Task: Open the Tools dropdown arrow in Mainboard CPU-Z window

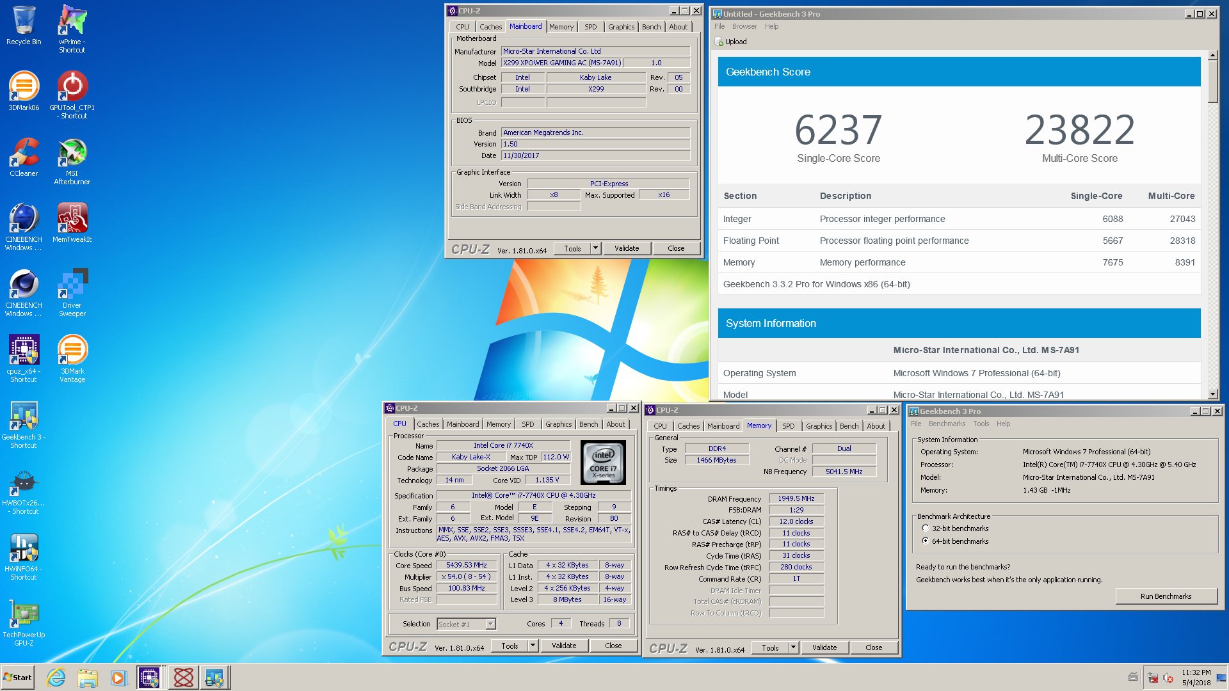Action: (595, 248)
